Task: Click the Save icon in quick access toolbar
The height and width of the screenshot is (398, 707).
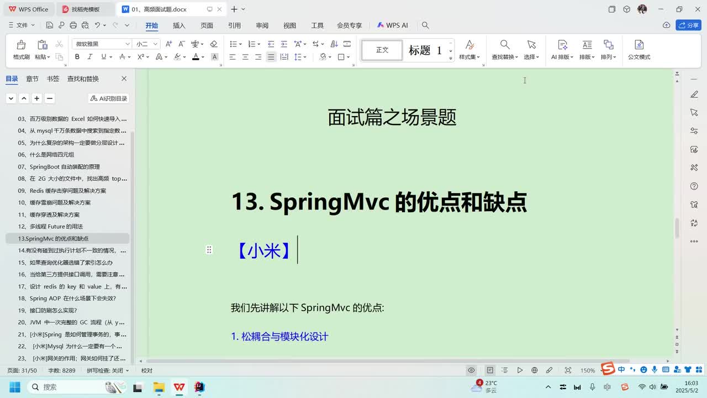Action: tap(50, 25)
